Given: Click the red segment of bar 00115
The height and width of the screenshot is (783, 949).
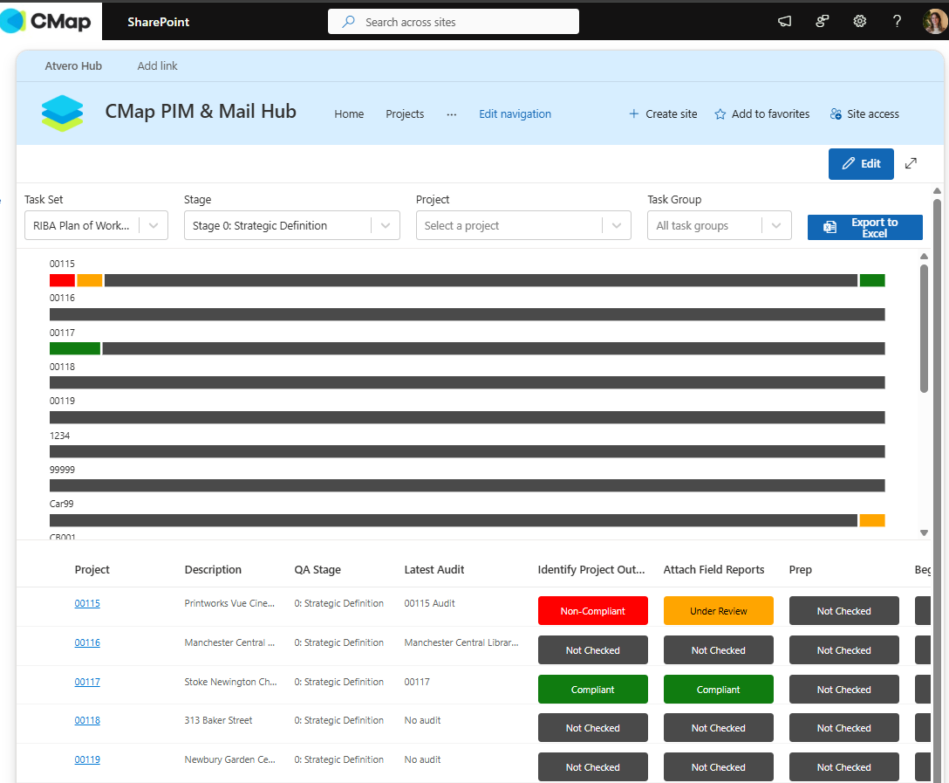Looking at the screenshot, I should [x=62, y=280].
